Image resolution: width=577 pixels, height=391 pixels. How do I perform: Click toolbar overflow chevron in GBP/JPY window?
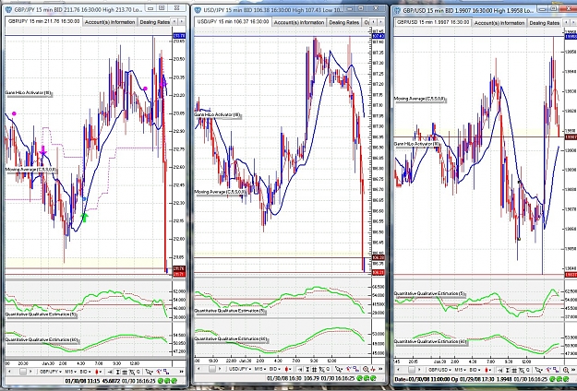pos(182,372)
